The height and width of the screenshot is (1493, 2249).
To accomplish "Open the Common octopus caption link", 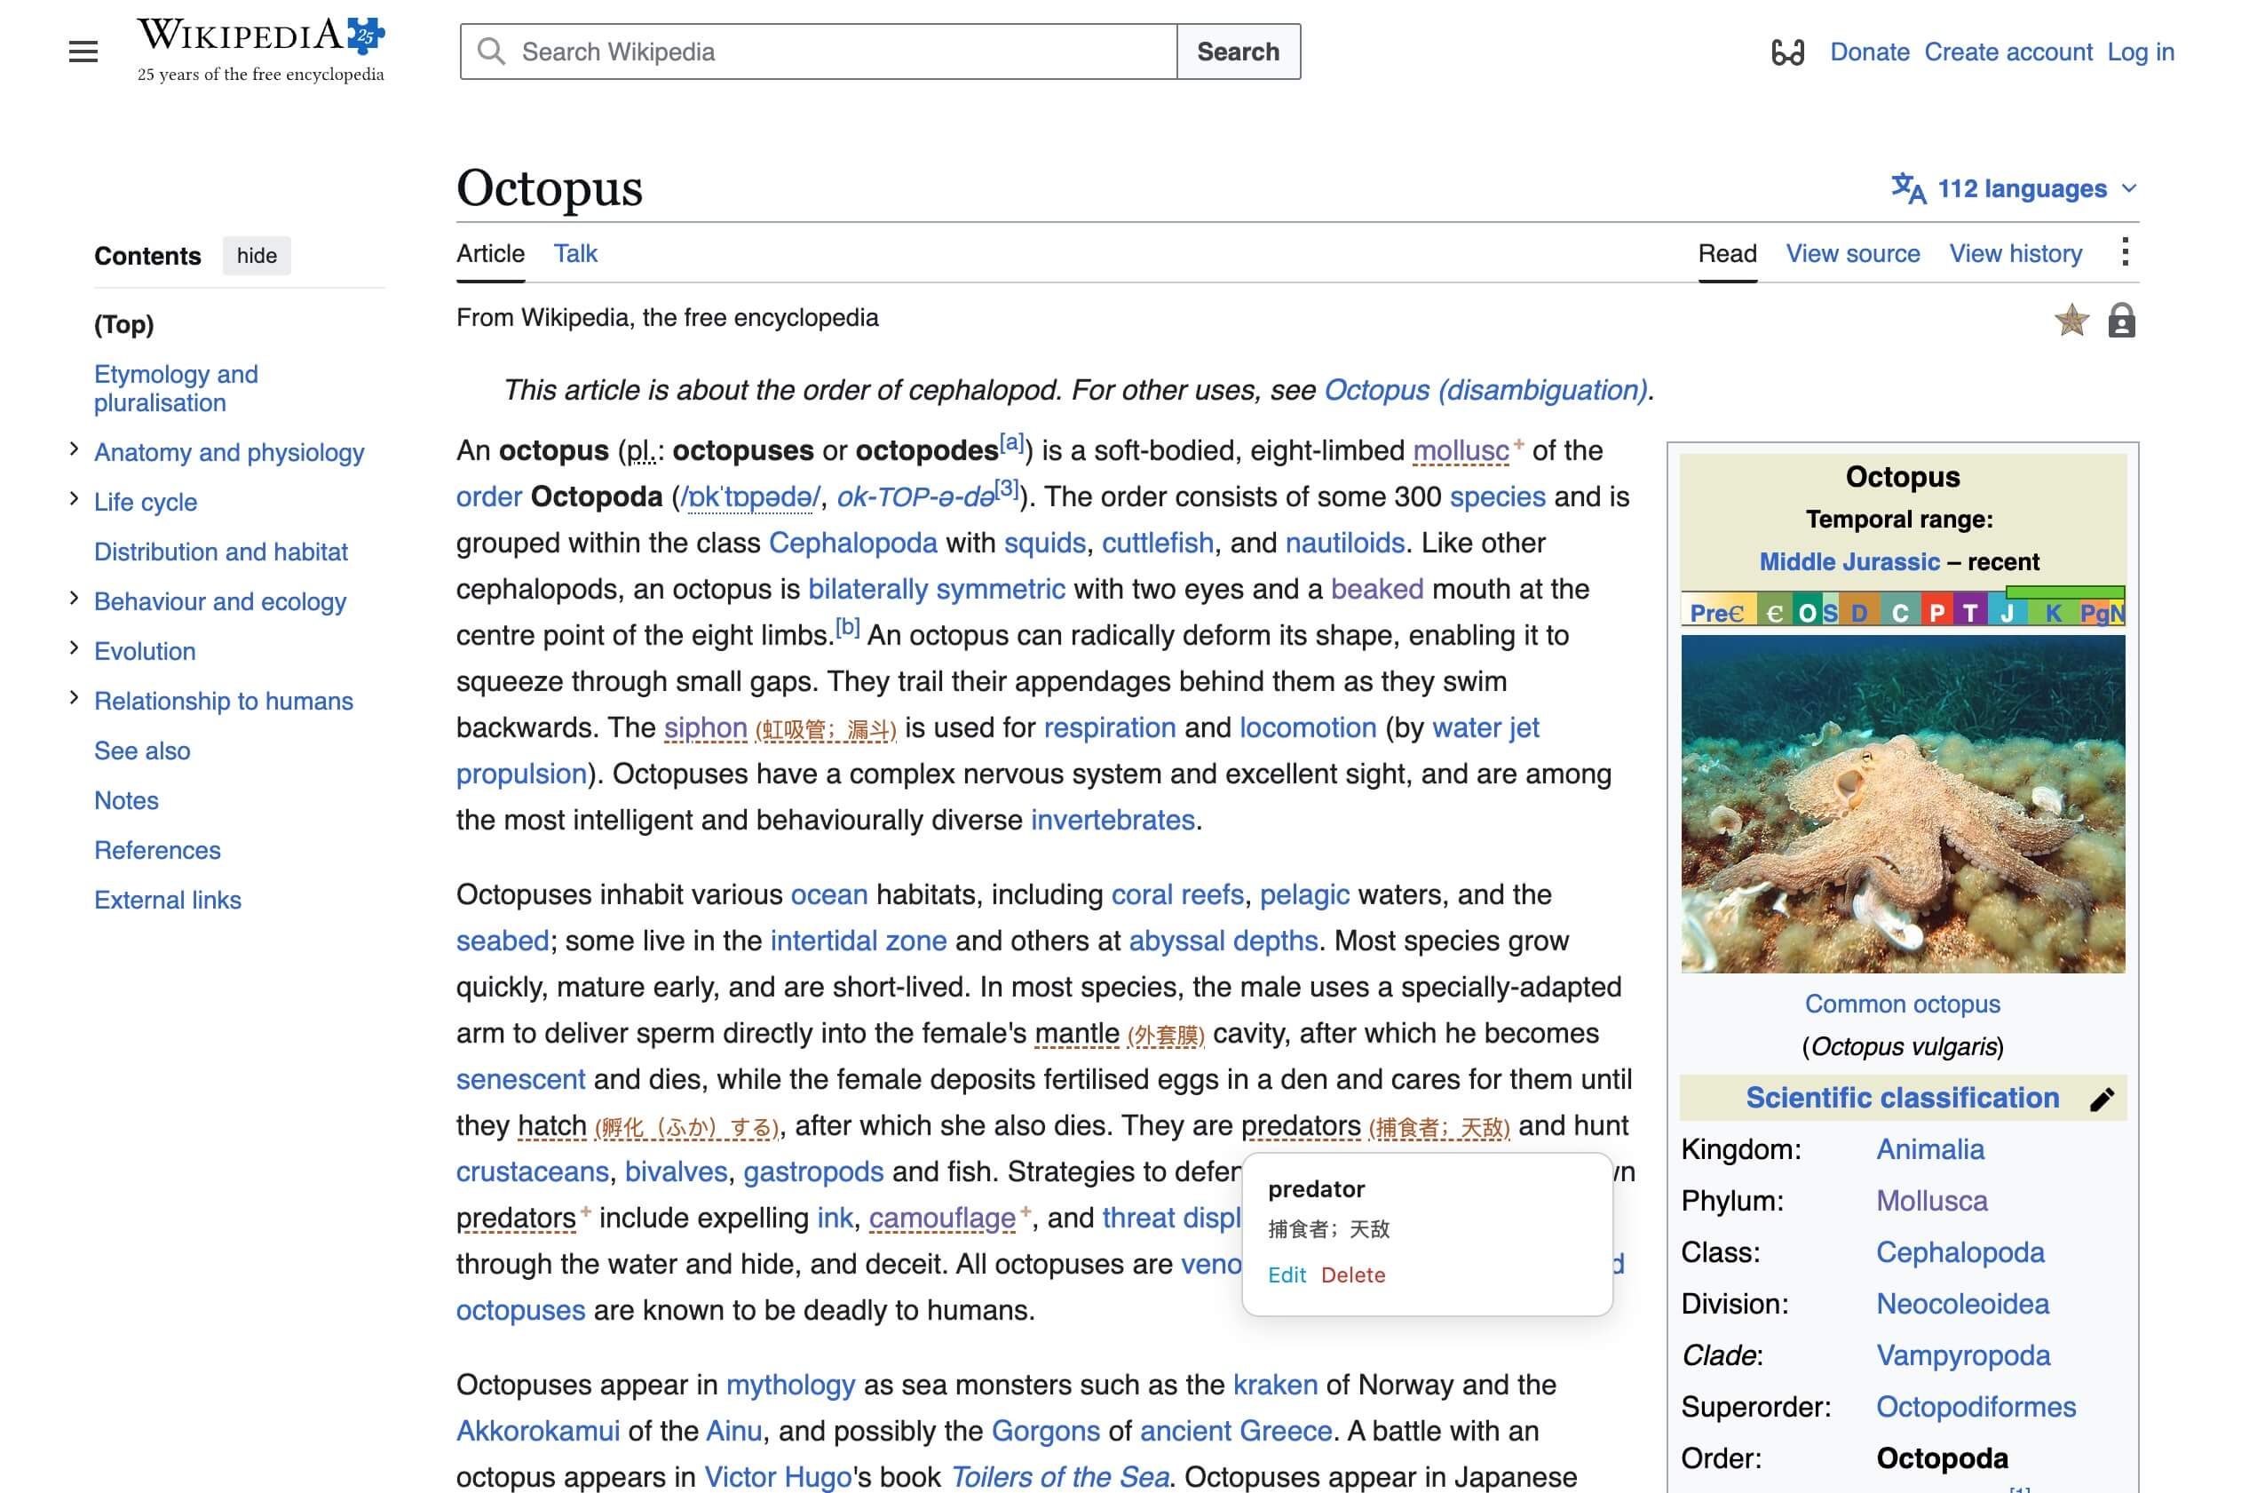I will coord(1902,1005).
